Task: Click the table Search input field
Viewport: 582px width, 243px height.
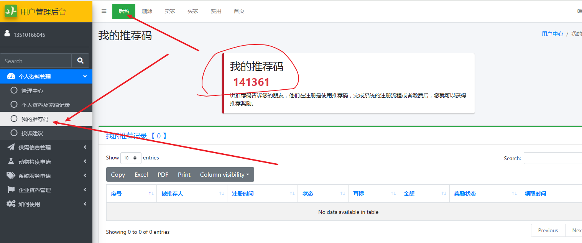Action: pyautogui.click(x=553, y=158)
